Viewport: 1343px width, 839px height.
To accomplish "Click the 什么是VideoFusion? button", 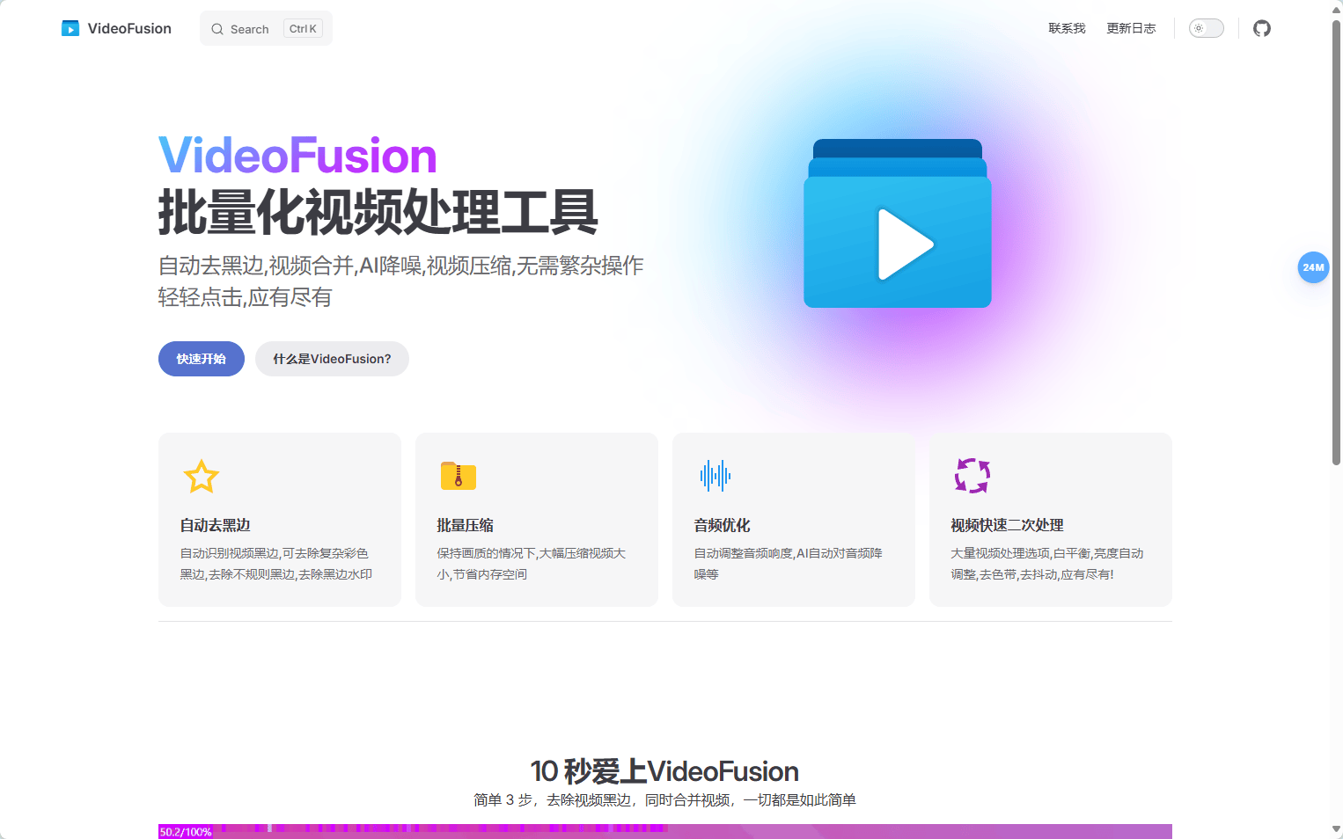I will tap(332, 359).
